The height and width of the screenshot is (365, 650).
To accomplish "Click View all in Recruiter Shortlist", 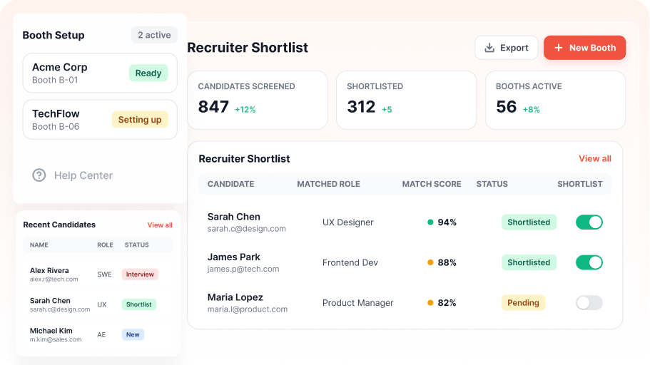I will tap(595, 159).
